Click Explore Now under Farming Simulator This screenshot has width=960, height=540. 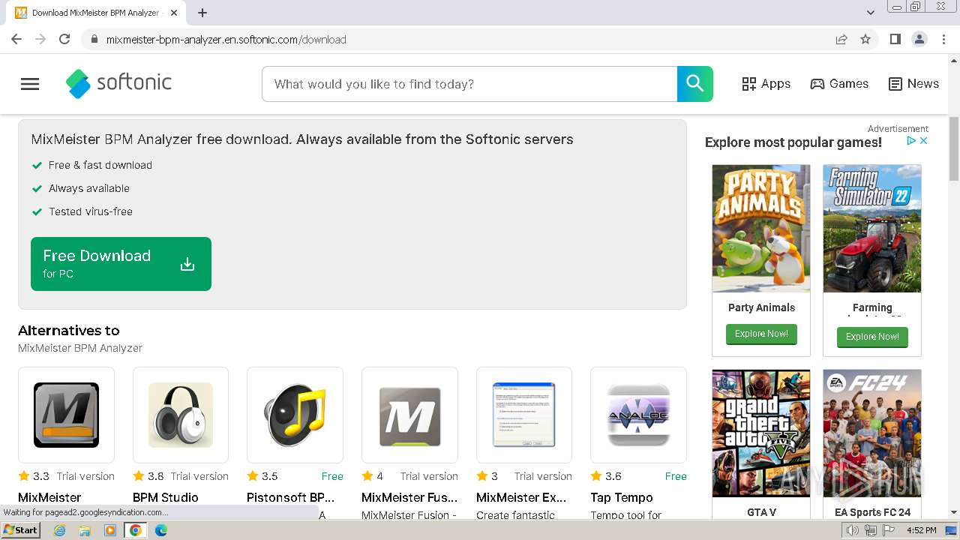(872, 337)
